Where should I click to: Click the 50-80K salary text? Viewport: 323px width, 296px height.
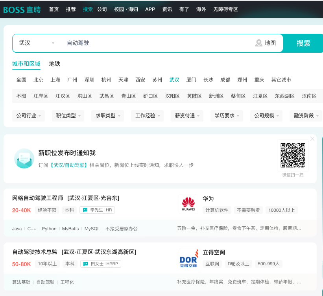pos(21,264)
